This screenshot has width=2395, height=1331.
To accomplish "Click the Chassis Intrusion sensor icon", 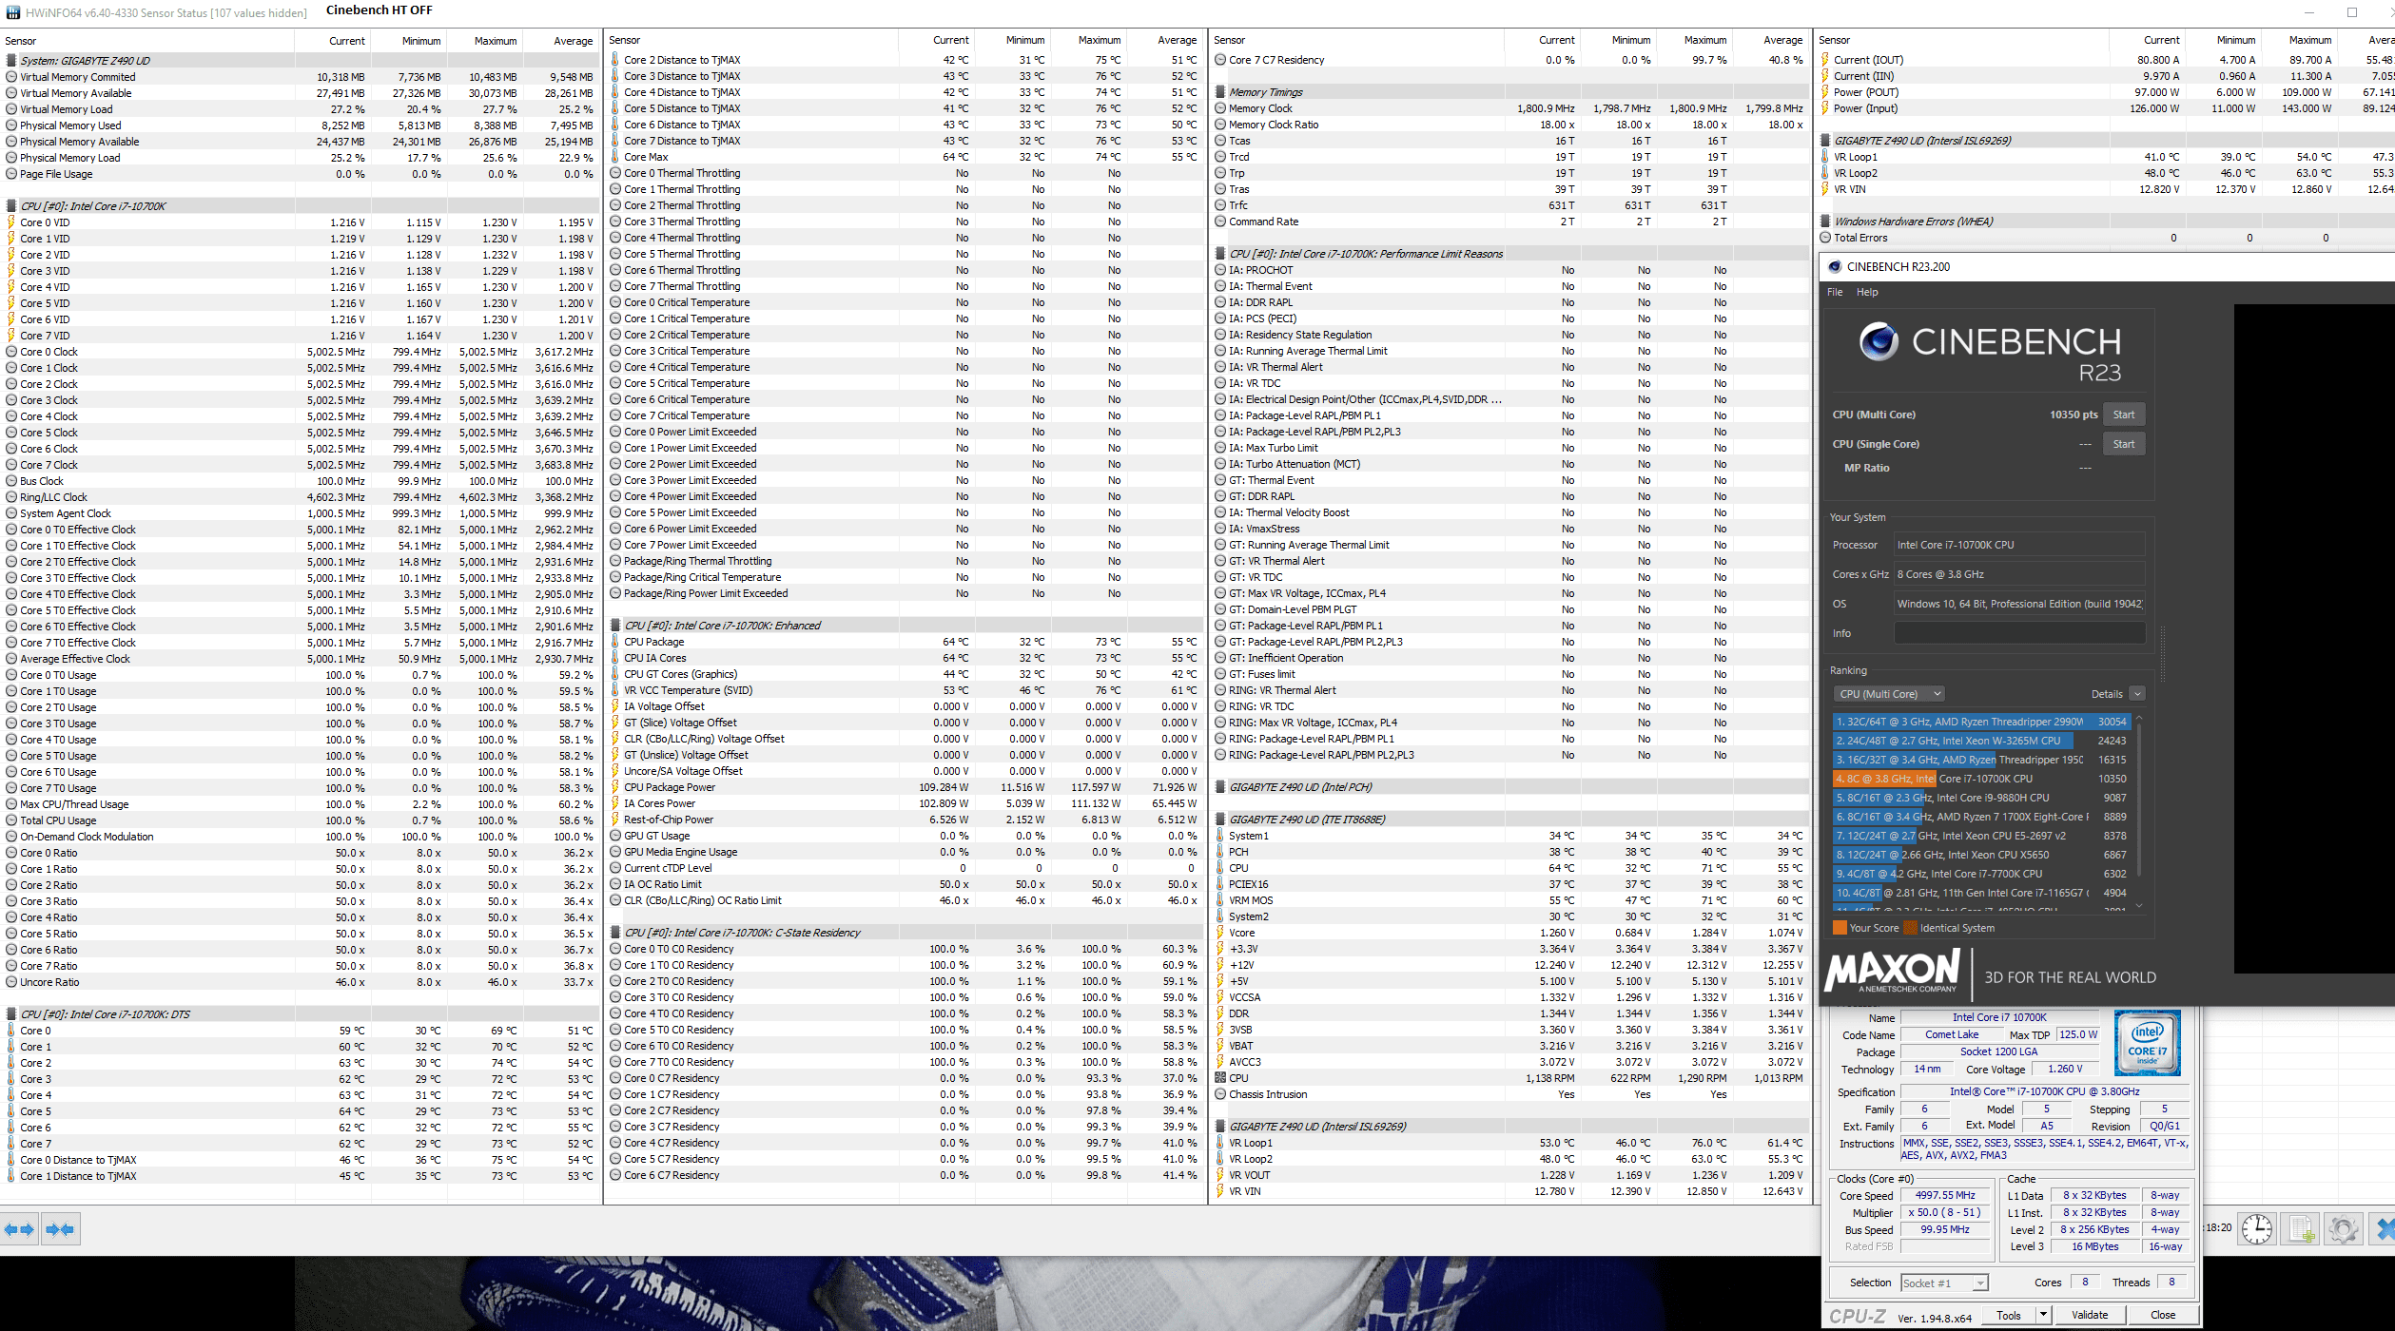I will point(1220,1094).
